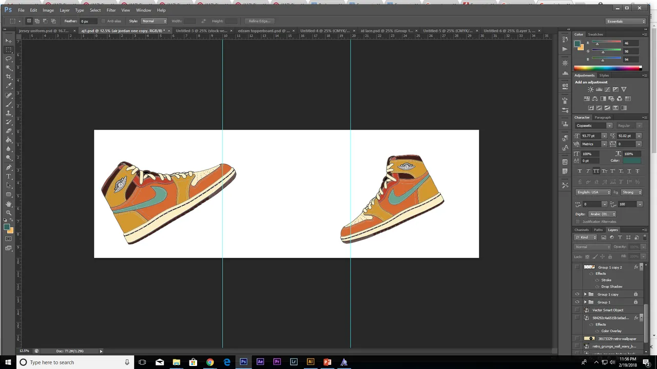The width and height of the screenshot is (657, 369).
Task: Select the Hand tool
Action: (9, 204)
